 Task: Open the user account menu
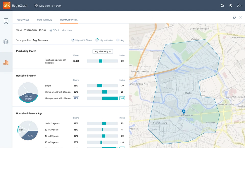240,6
